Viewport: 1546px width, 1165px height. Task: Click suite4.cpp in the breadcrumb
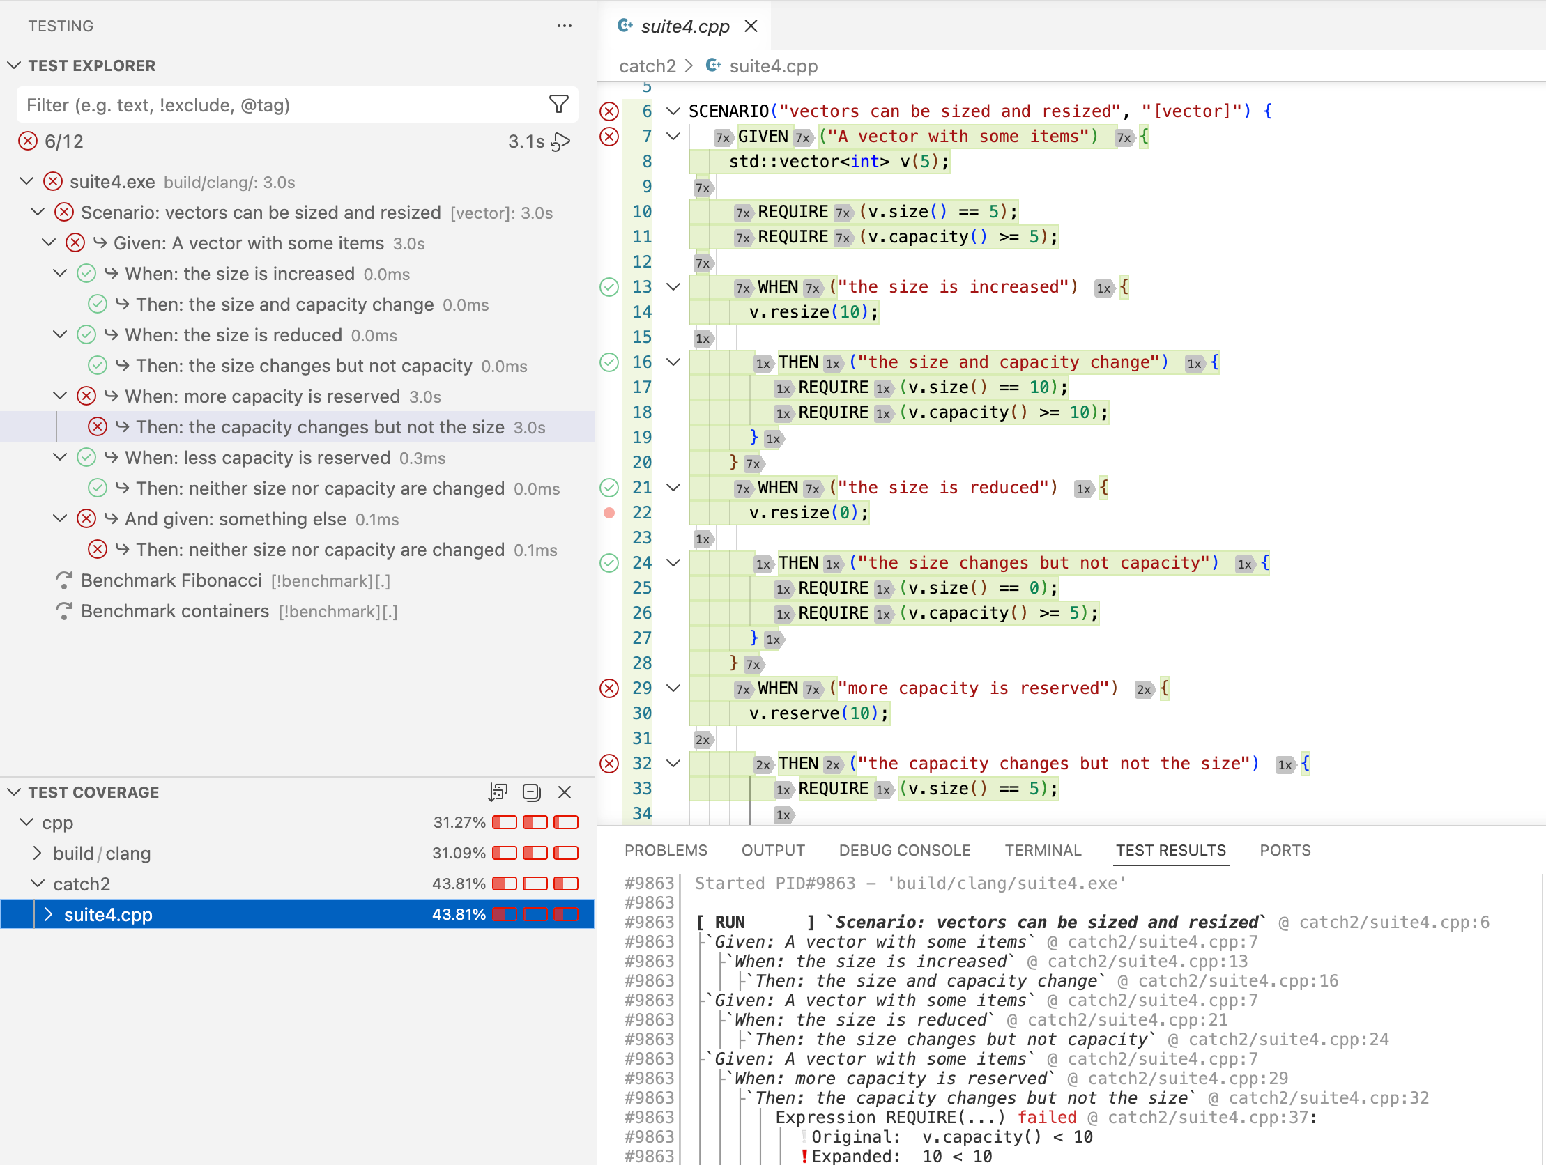click(773, 65)
